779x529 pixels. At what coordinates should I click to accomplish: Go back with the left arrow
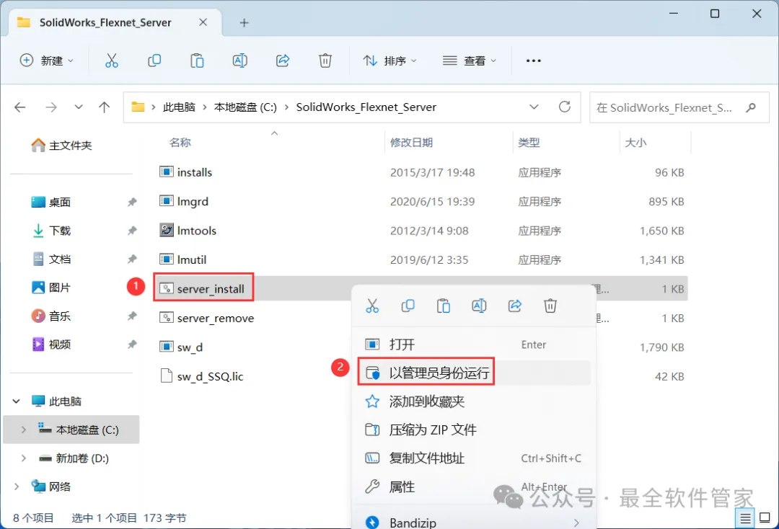pos(20,107)
